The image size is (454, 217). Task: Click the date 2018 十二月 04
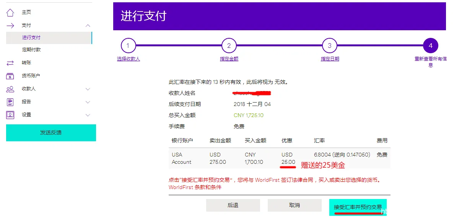tap(252, 104)
